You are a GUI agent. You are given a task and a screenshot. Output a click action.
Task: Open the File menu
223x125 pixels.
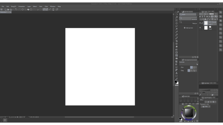(3, 7)
